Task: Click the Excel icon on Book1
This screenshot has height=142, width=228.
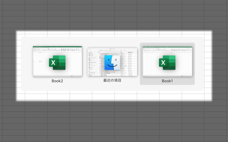Action: tap(167, 62)
